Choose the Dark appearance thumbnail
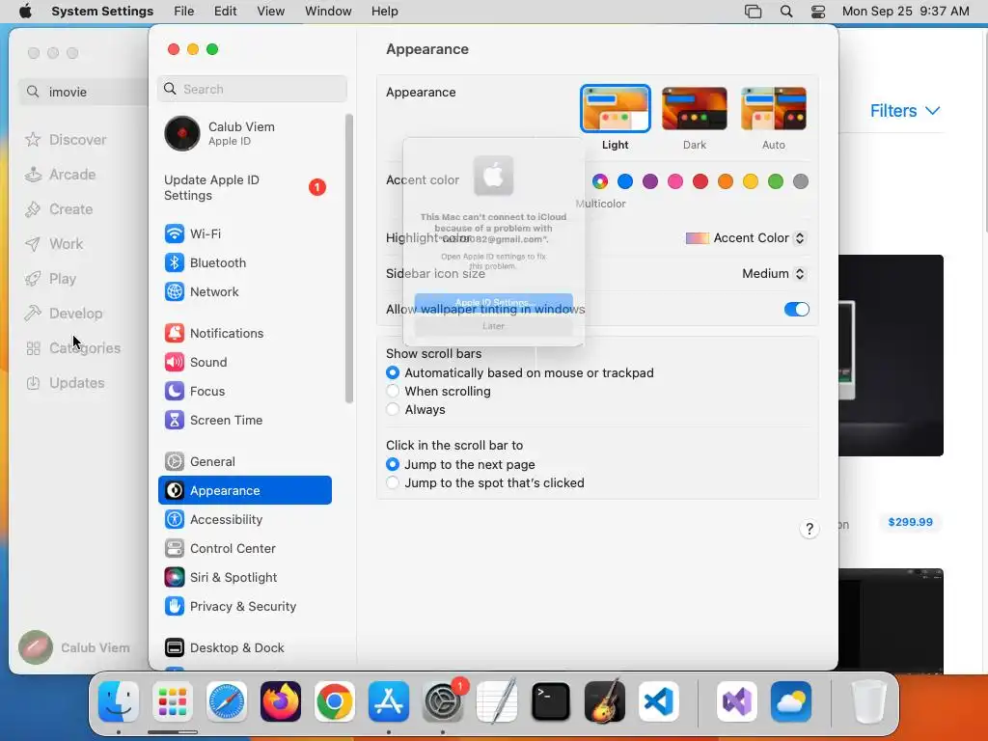988x741 pixels. (695, 109)
